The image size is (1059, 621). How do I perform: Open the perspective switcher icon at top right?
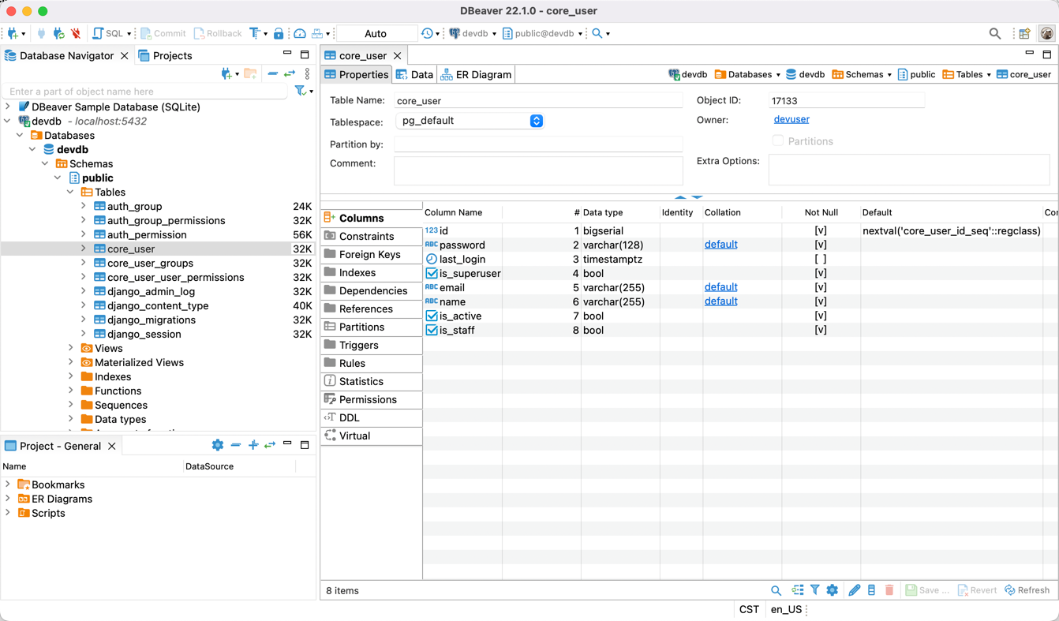coord(1024,33)
